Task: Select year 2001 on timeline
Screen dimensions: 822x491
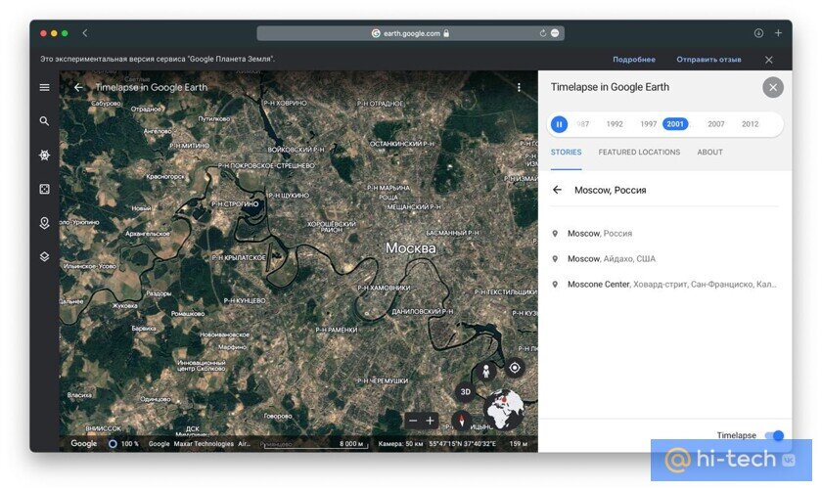Action: pos(675,124)
